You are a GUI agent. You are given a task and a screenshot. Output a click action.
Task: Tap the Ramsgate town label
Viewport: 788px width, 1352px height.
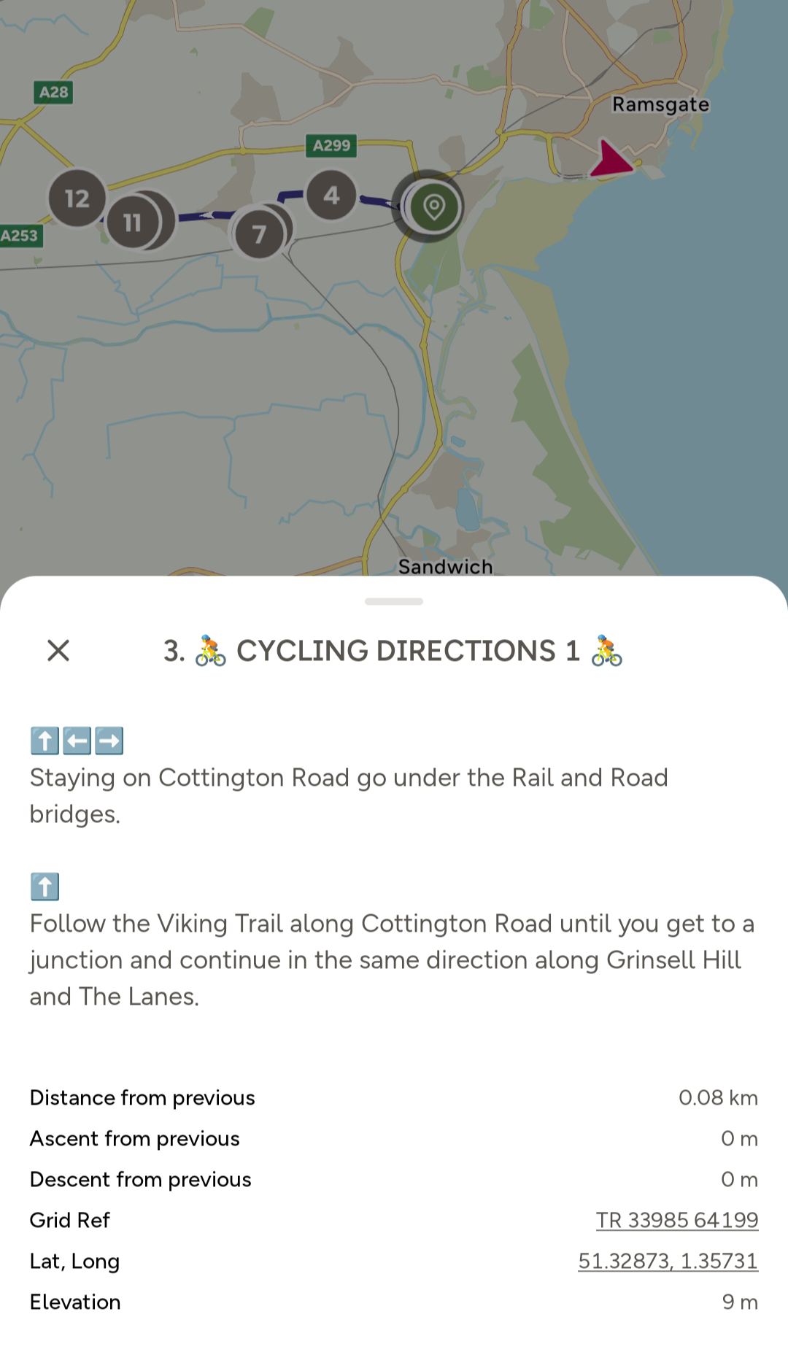click(660, 105)
